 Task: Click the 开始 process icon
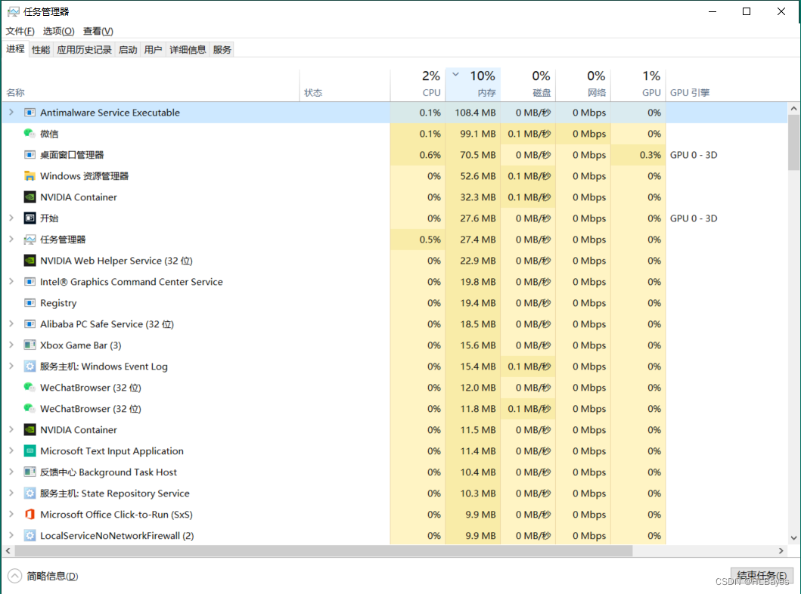click(29, 218)
